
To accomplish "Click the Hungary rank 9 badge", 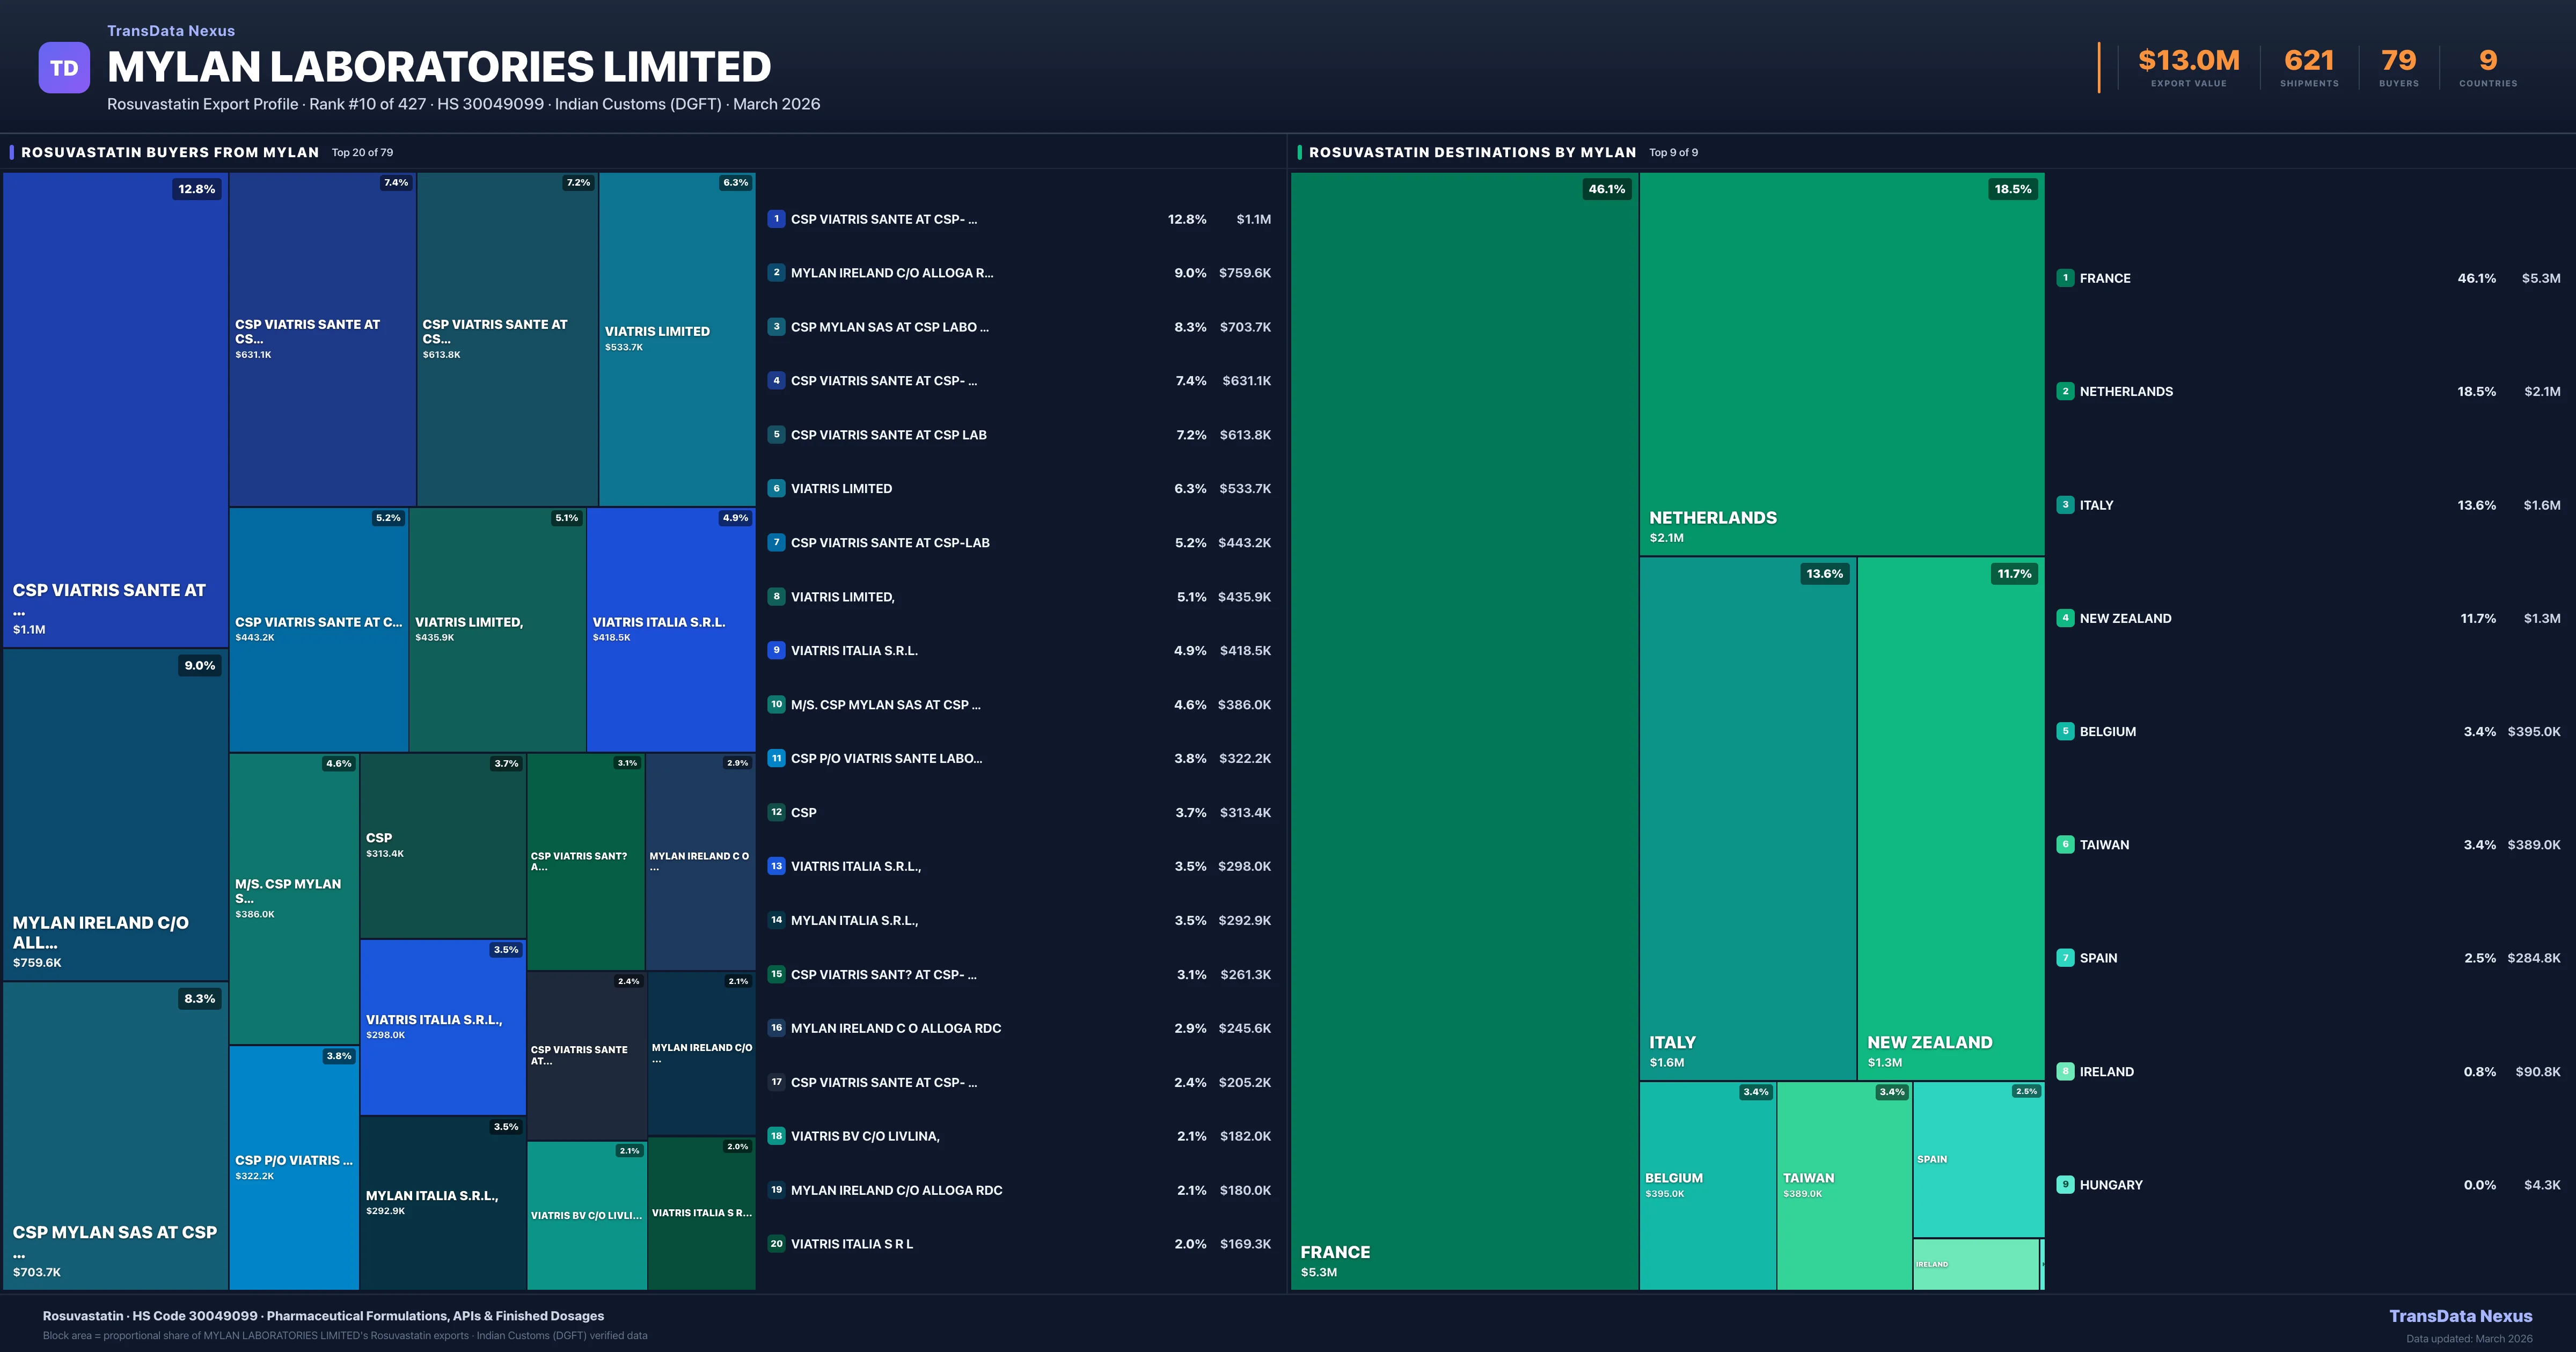I will coord(2065,1185).
